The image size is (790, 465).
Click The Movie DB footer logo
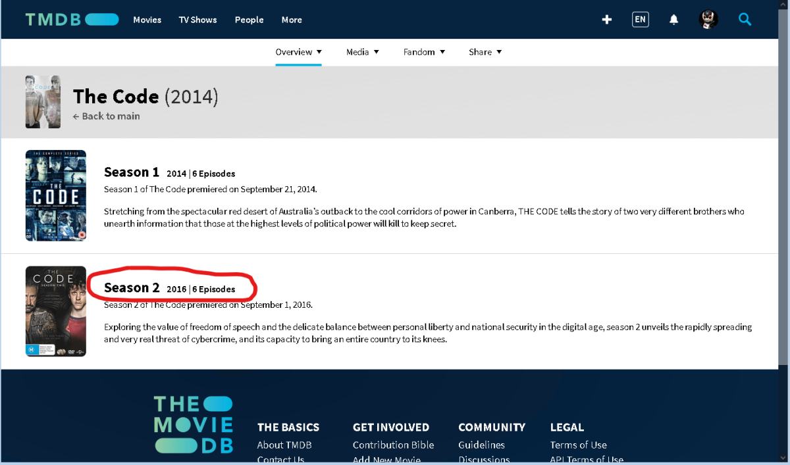click(194, 424)
